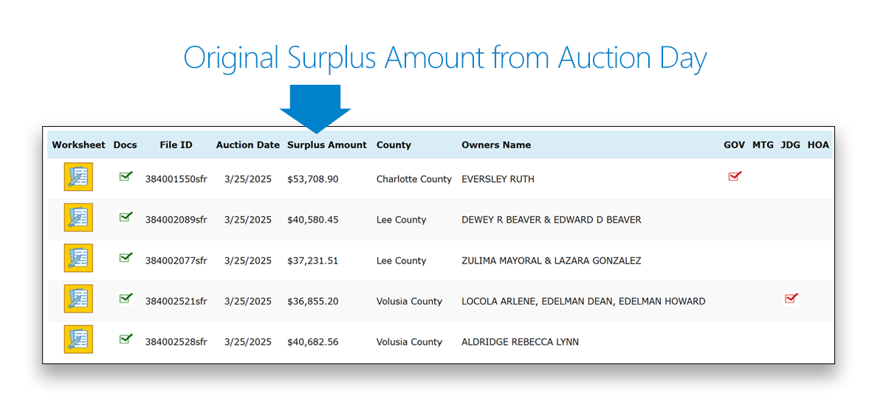Screen dimensions: 886x404
Task: Sort by Auction Date column header
Action: [248, 145]
